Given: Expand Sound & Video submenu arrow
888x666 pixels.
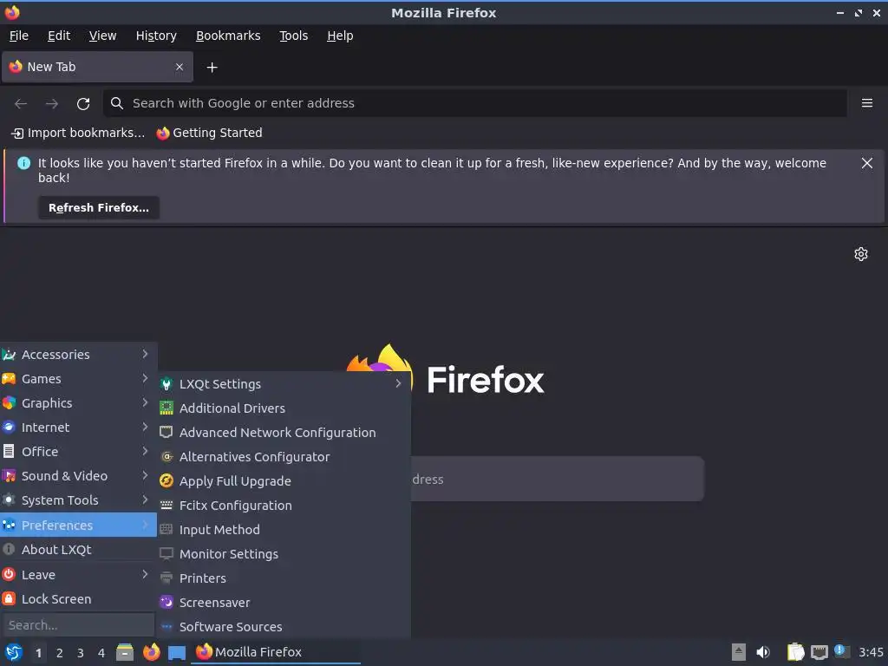Looking at the screenshot, I should pyautogui.click(x=146, y=476).
